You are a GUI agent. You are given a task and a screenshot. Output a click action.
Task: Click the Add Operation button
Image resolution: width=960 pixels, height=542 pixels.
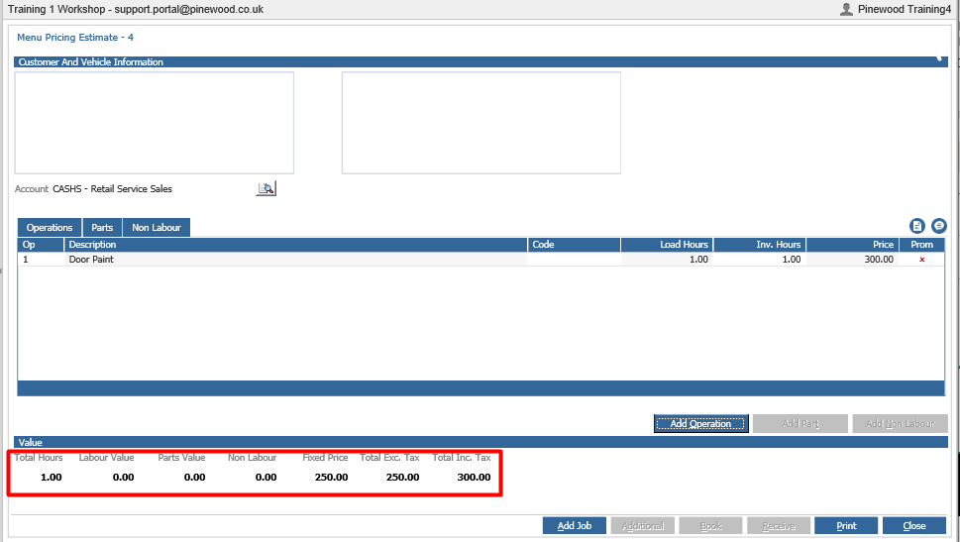701,423
